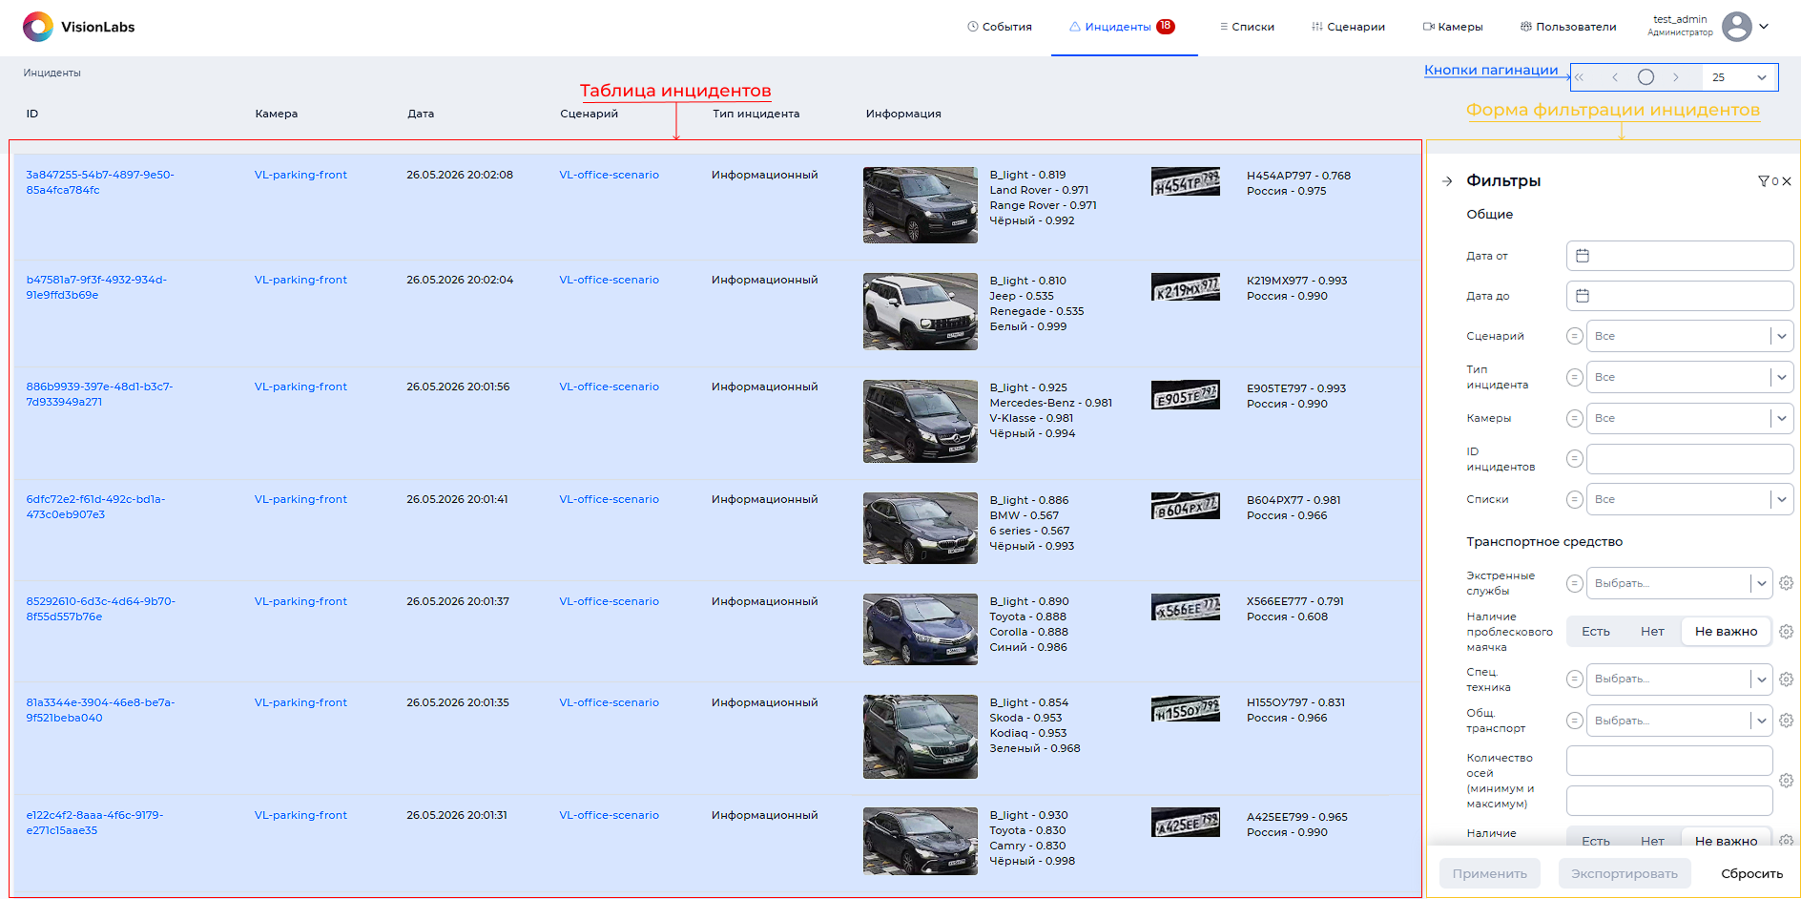View the white Jeep Renegade thumbnail
The height and width of the screenshot is (899, 1801).
(921, 311)
